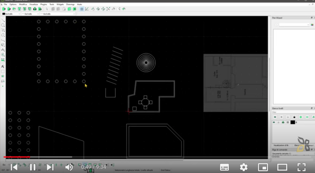The image size is (315, 173).
Task: Skip to the previous video
Action: coord(14,167)
